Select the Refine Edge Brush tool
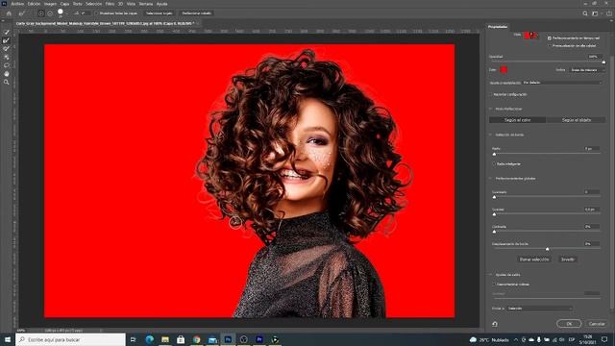Viewport: 615px width, 346px height. click(x=7, y=40)
